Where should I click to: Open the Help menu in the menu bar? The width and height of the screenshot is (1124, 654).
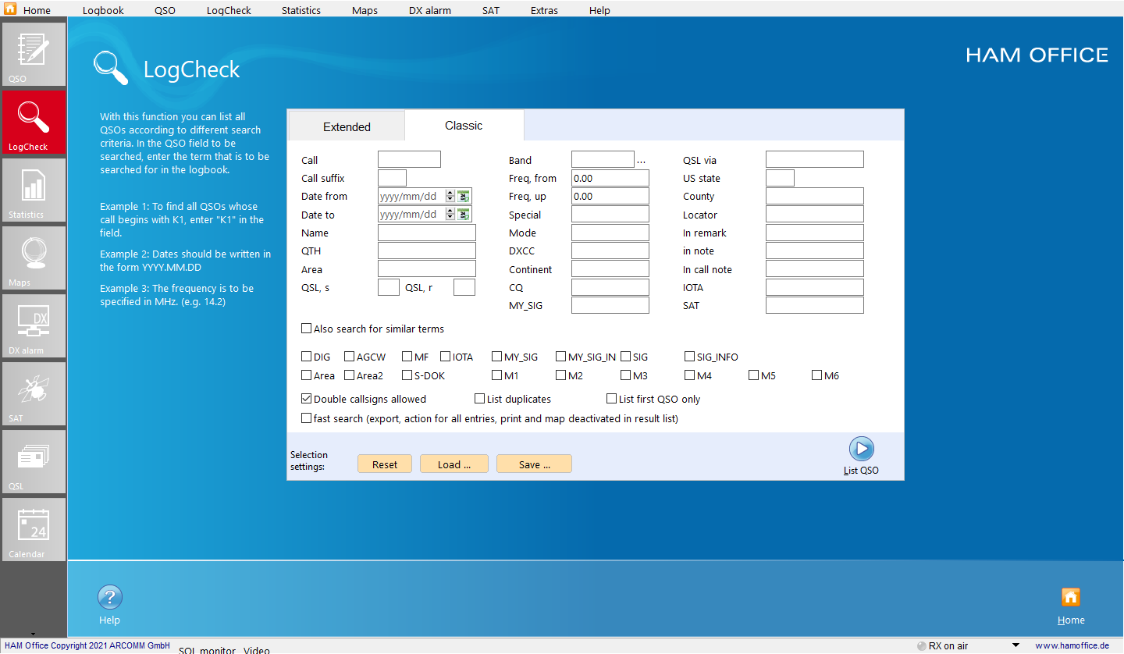[599, 10]
